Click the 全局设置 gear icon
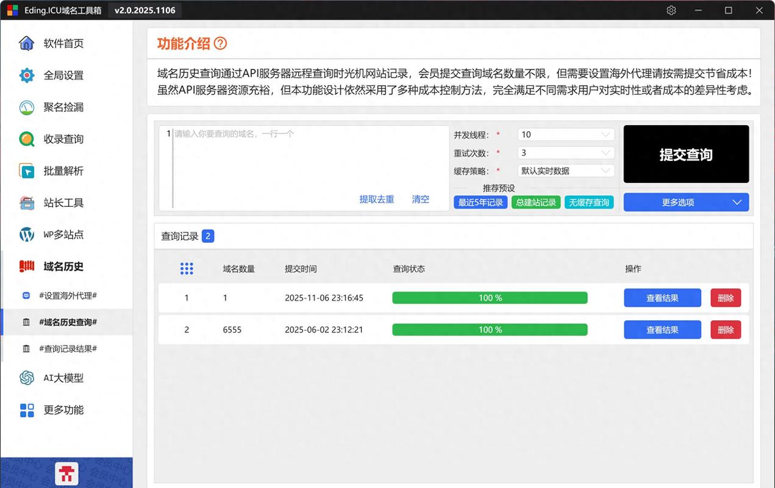Viewport: 775px width, 488px height. pos(27,76)
